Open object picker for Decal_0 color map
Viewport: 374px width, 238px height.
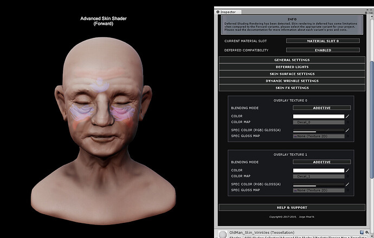[348, 122]
